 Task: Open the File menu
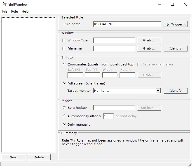click(x=5, y=11)
